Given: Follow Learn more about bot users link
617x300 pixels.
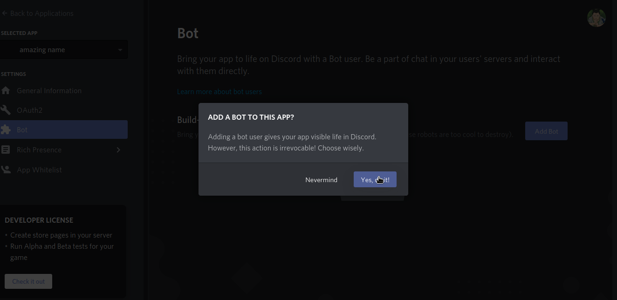Looking at the screenshot, I should click(219, 92).
